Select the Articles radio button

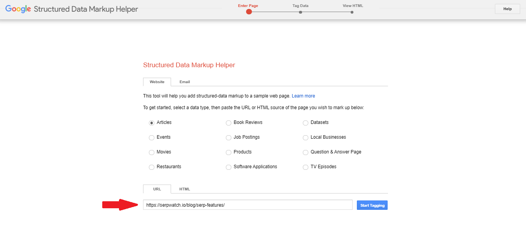tap(152, 123)
